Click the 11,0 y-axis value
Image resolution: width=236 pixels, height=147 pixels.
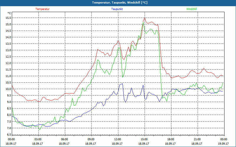[x=9, y=76]
